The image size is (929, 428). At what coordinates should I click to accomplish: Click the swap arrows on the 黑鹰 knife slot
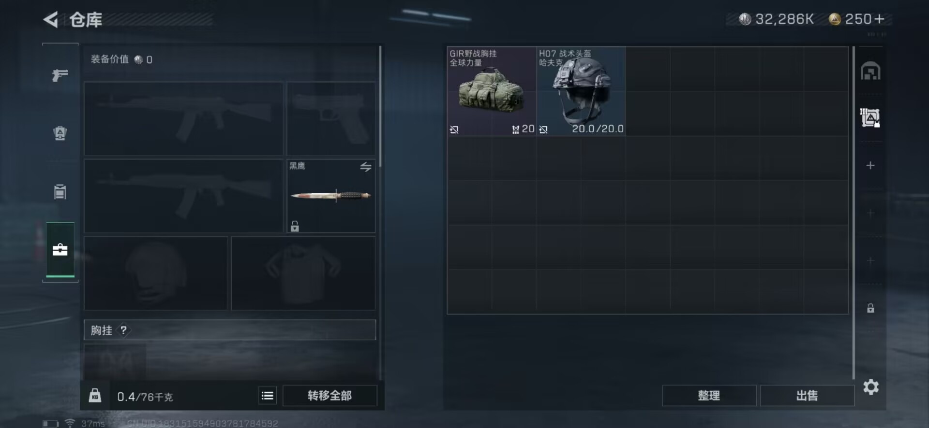[366, 167]
